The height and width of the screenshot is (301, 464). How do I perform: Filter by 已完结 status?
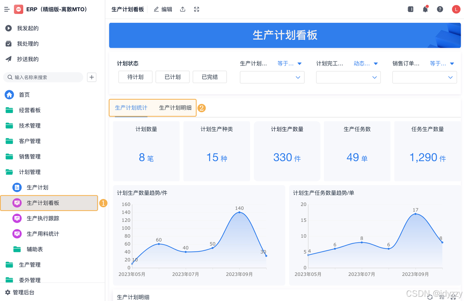[x=210, y=77]
